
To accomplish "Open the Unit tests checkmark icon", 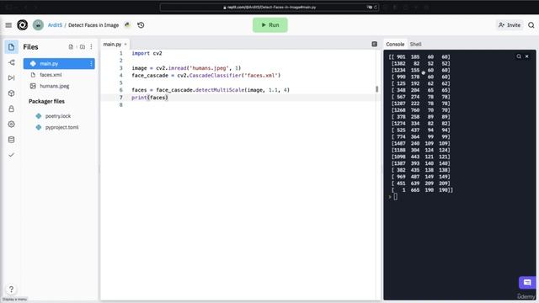I will coord(11,155).
